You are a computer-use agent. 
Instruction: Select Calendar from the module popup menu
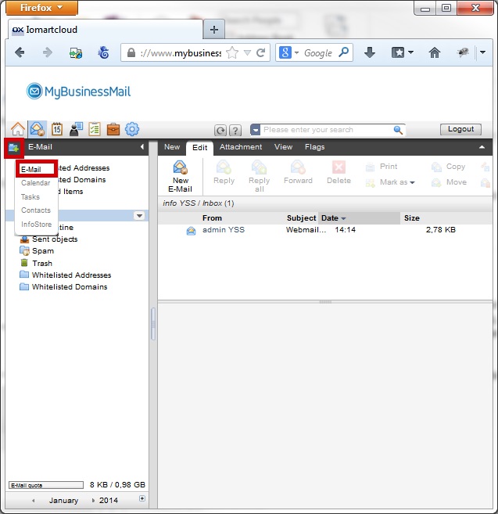point(36,183)
